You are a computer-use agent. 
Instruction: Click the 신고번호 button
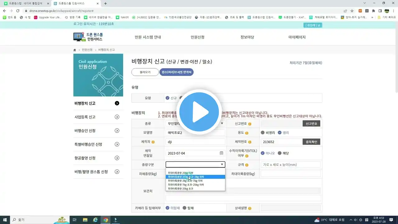click(311, 124)
